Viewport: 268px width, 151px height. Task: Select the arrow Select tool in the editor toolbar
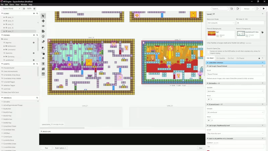pos(43,16)
